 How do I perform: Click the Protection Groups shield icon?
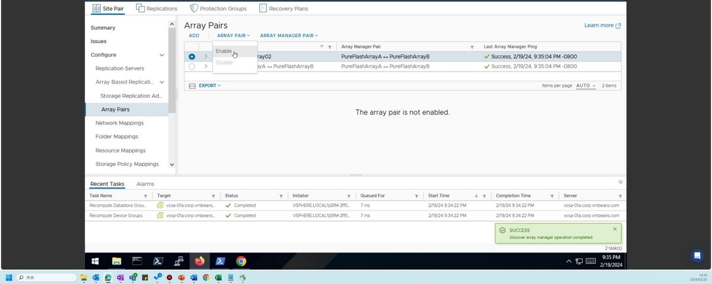[193, 8]
